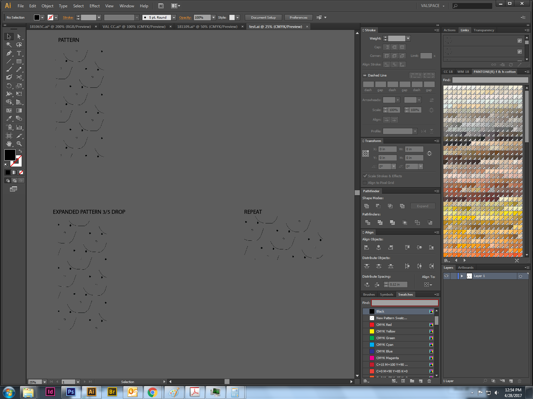Create new layer in Layers panel
Viewport: 533px width, 399px height.
point(511,381)
